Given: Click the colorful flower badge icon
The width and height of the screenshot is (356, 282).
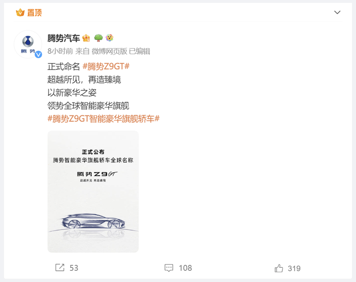Looking at the screenshot, I should [109, 38].
